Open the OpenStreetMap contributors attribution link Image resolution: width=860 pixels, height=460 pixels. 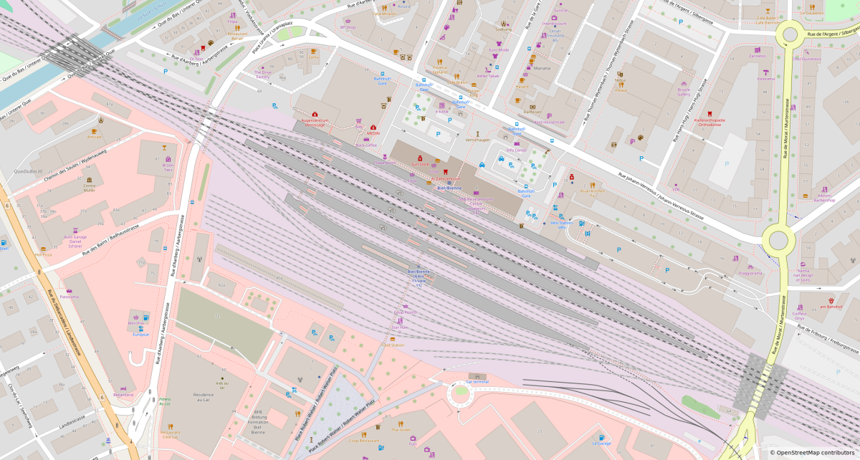(x=813, y=453)
